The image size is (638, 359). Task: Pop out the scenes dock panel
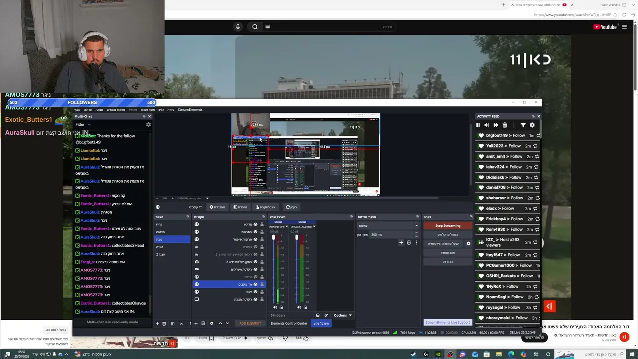click(188, 217)
